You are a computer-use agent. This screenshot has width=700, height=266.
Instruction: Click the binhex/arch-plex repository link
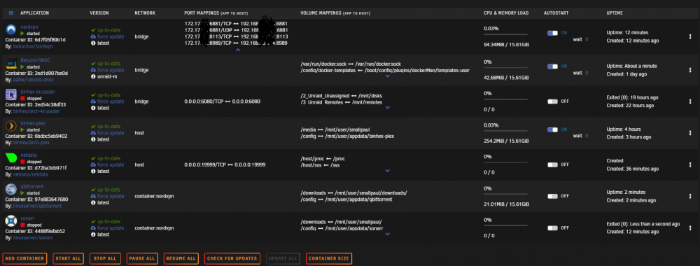point(31,142)
